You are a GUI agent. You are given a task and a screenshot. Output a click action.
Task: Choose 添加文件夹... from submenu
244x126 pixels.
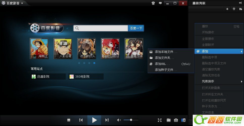pyautogui.click(x=171, y=58)
